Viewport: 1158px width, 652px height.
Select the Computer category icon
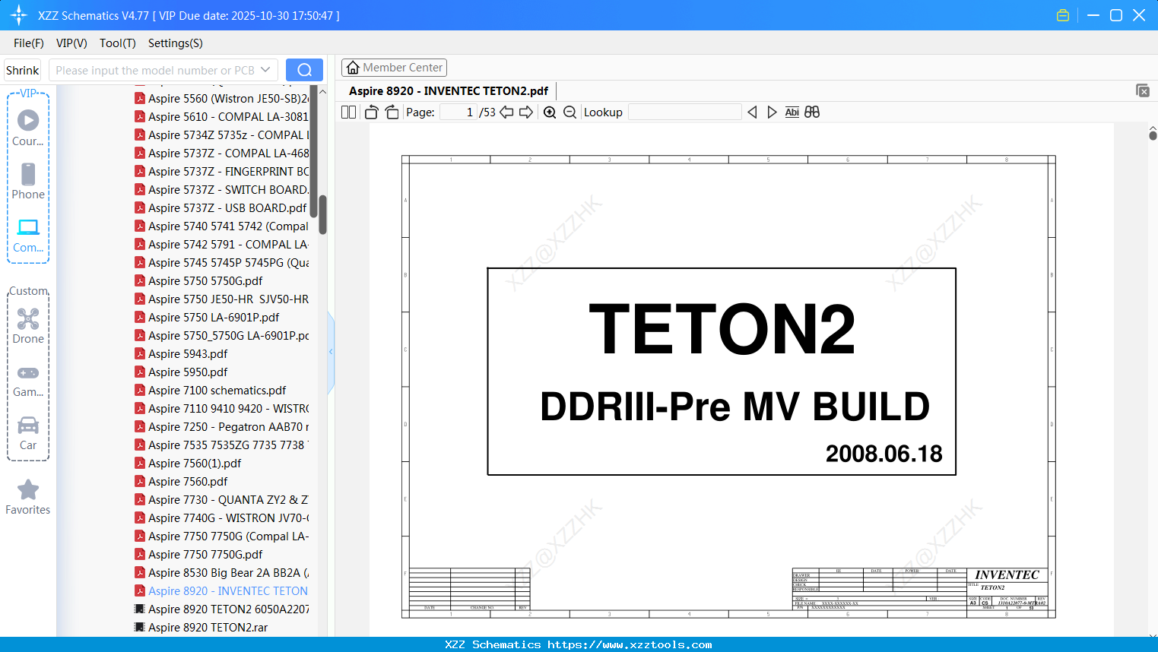(28, 235)
